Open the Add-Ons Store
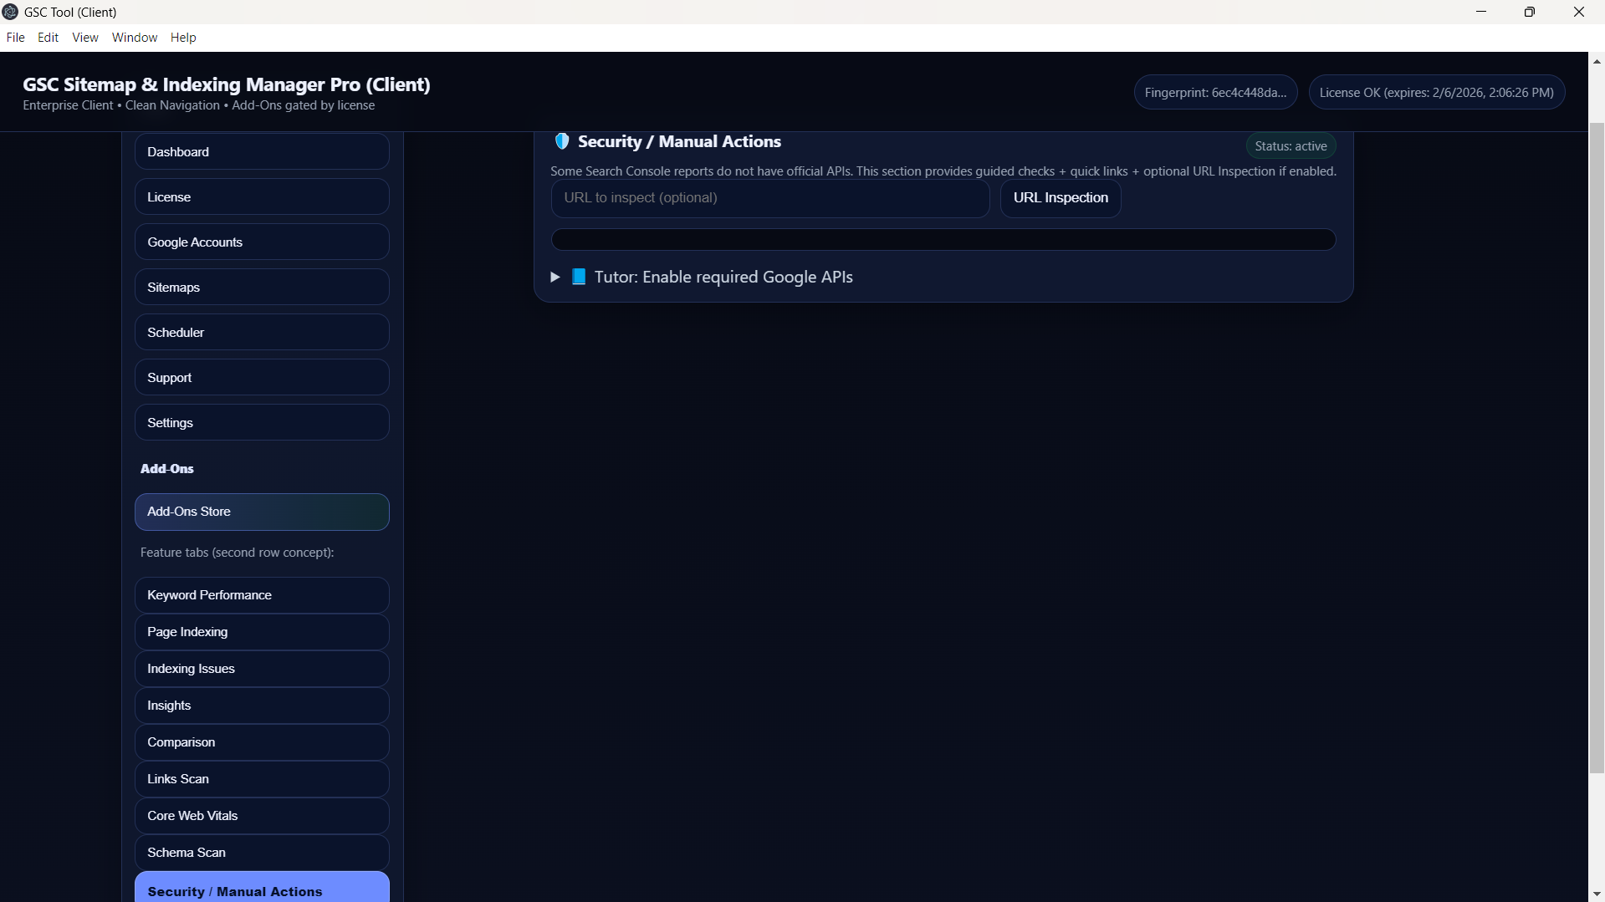 262,512
